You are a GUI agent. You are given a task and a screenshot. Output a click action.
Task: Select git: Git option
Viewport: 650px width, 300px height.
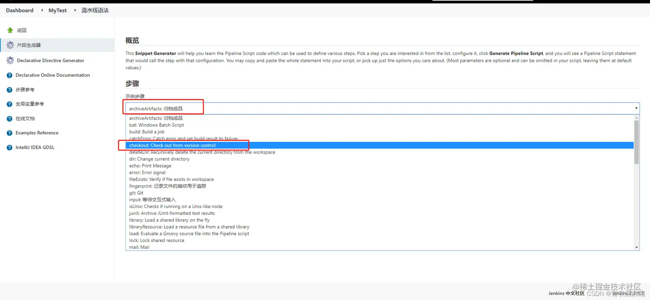380,193
